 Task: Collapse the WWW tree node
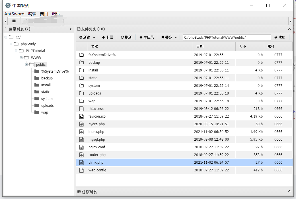[21, 58]
